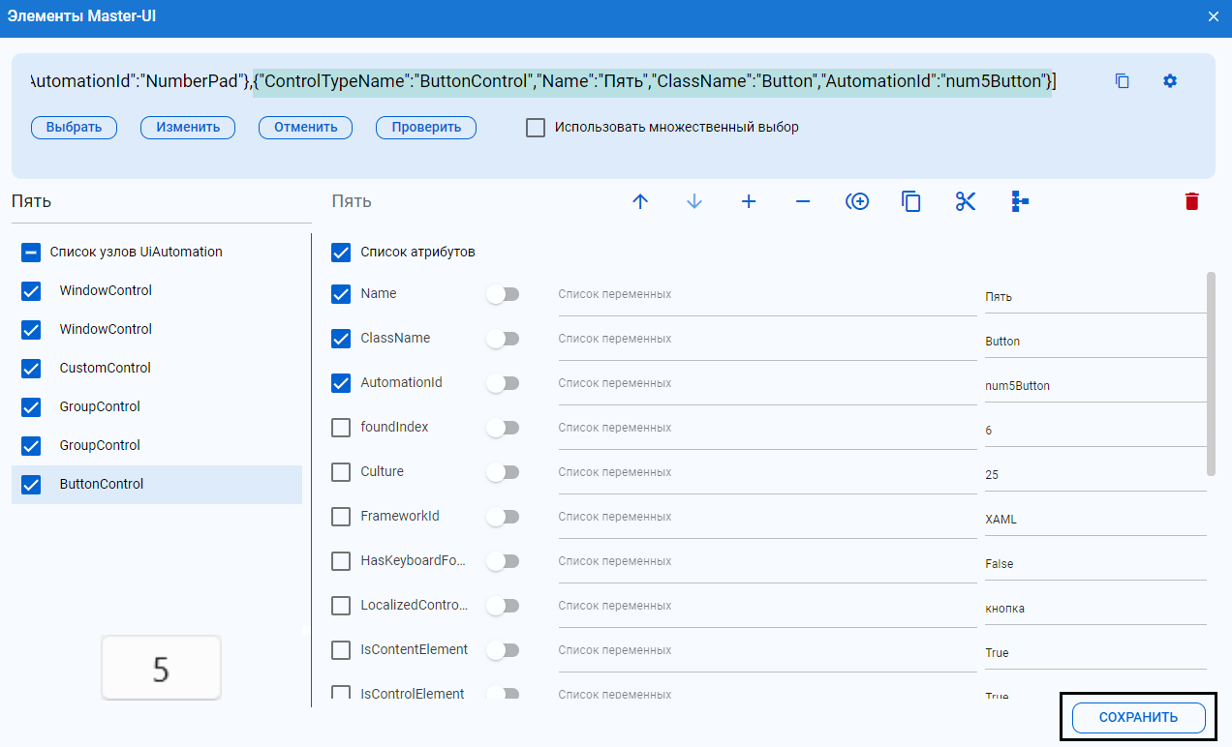This screenshot has height=747, width=1232.
Task: Check the foundIndex attribute checkbox
Action: coord(341,428)
